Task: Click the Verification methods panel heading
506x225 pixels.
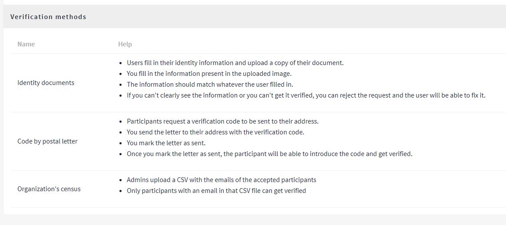Action: (x=48, y=17)
